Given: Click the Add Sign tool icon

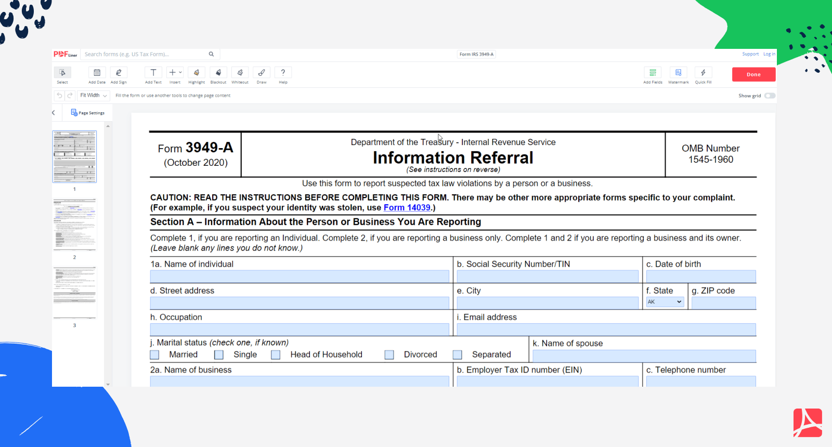Looking at the screenshot, I should (119, 73).
